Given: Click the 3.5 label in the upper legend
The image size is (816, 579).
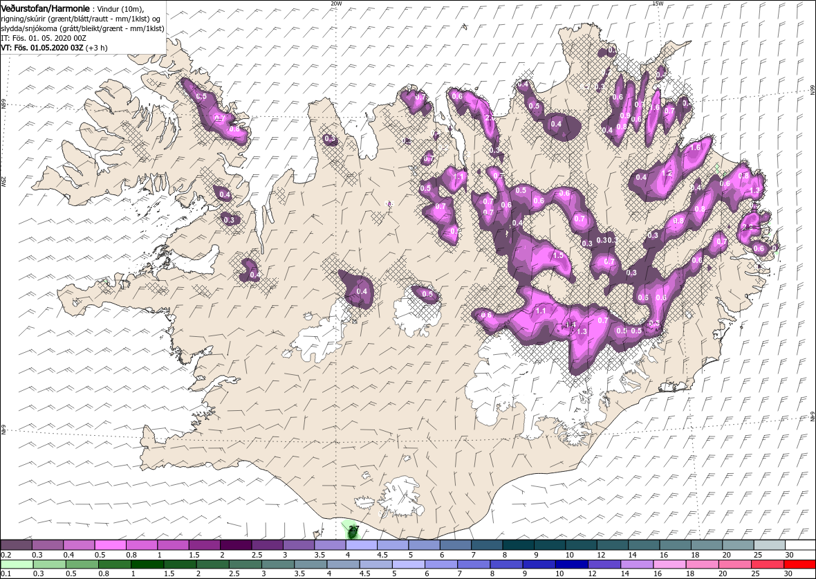Looking at the screenshot, I should (x=319, y=555).
